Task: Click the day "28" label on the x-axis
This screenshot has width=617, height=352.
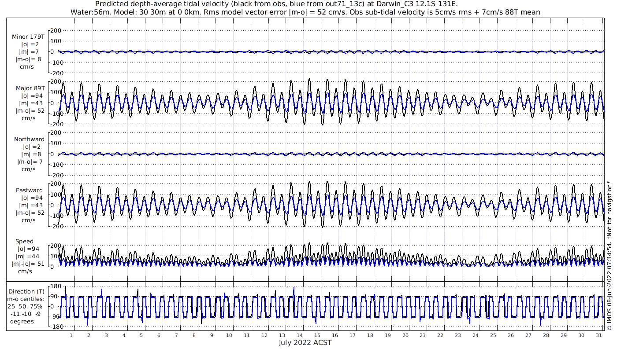Action: [x=546, y=335]
